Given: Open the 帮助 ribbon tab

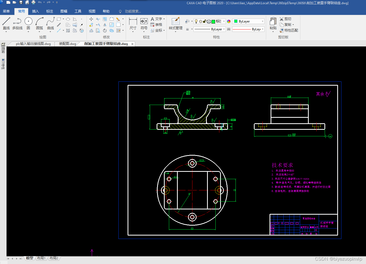Looking at the screenshot, I should [x=106, y=11].
